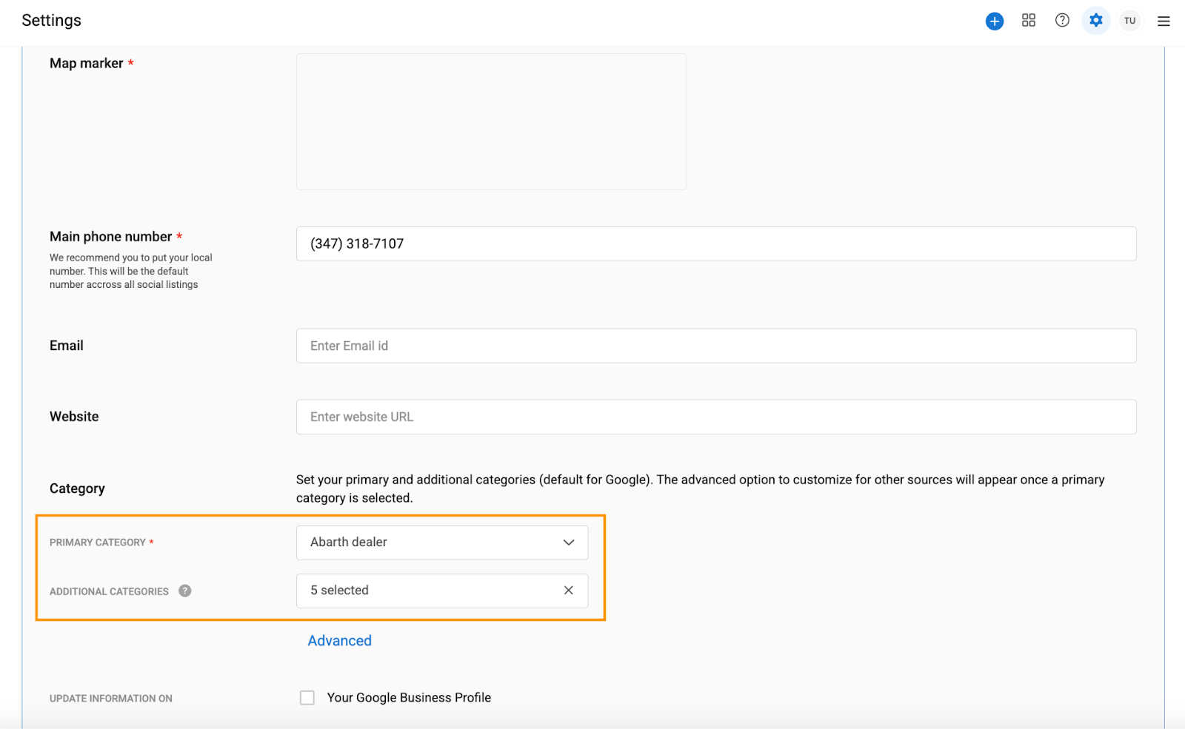Click the Main phone number label
Screen dimensions: 1185x729
point(110,237)
